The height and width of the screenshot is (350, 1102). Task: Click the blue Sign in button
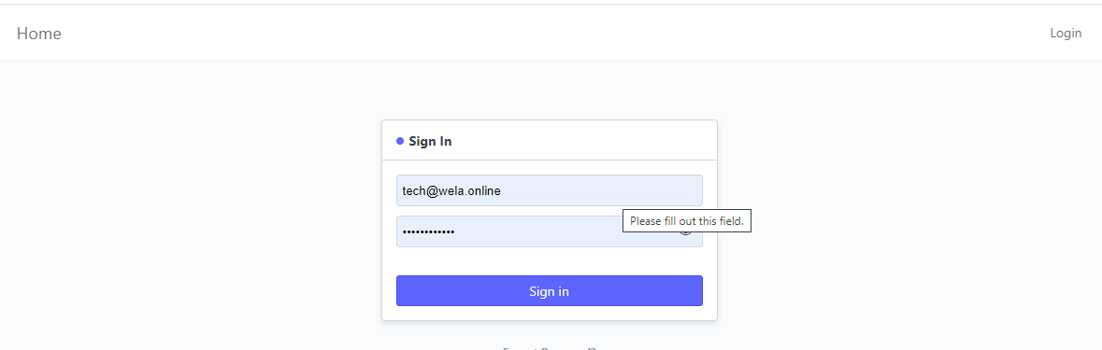pos(549,290)
